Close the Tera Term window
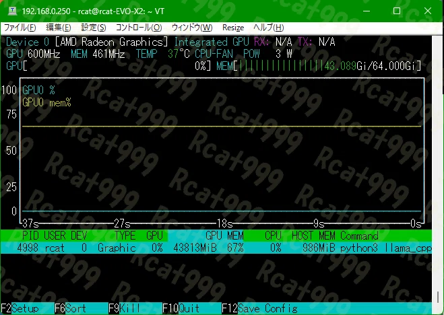Screen dimensions: 444x315 point(428,11)
